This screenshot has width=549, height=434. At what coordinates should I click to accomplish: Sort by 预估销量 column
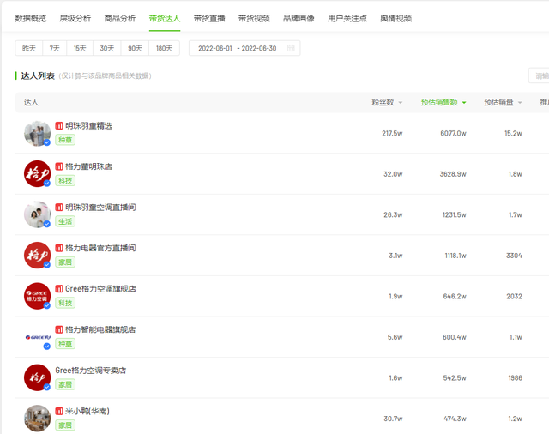pyautogui.click(x=503, y=102)
